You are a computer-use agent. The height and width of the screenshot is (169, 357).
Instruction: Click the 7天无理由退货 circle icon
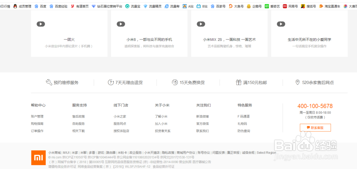tap(111, 83)
